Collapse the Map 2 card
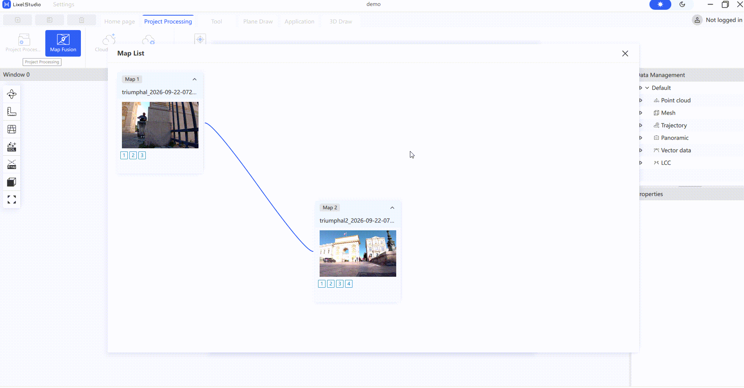The width and height of the screenshot is (744, 388). tap(392, 208)
